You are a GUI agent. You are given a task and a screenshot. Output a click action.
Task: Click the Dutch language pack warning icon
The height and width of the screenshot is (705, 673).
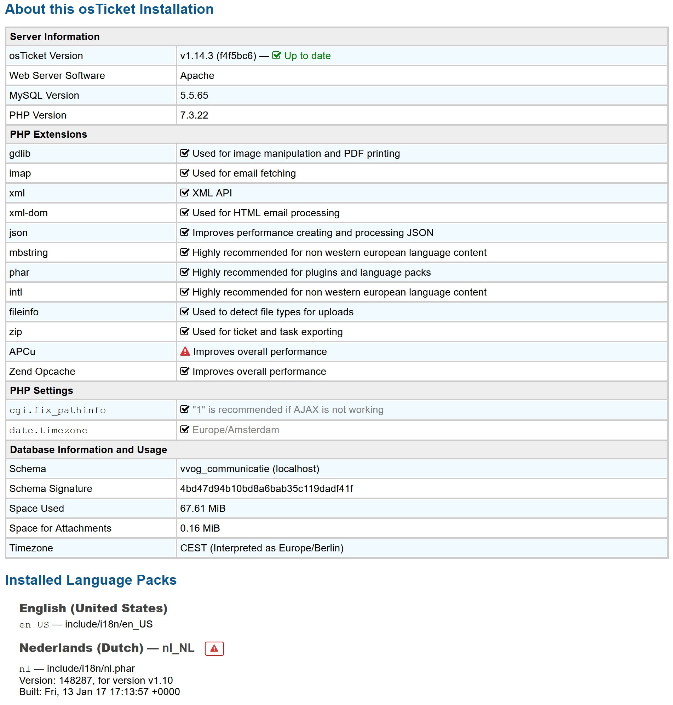(214, 648)
